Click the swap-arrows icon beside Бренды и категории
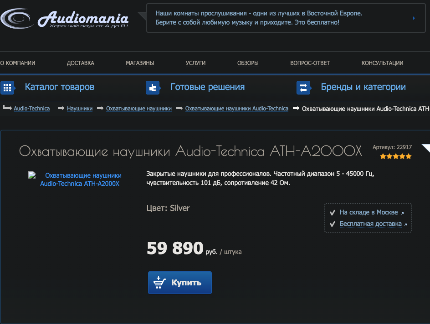Image resolution: width=430 pixels, height=324 pixels. point(303,88)
